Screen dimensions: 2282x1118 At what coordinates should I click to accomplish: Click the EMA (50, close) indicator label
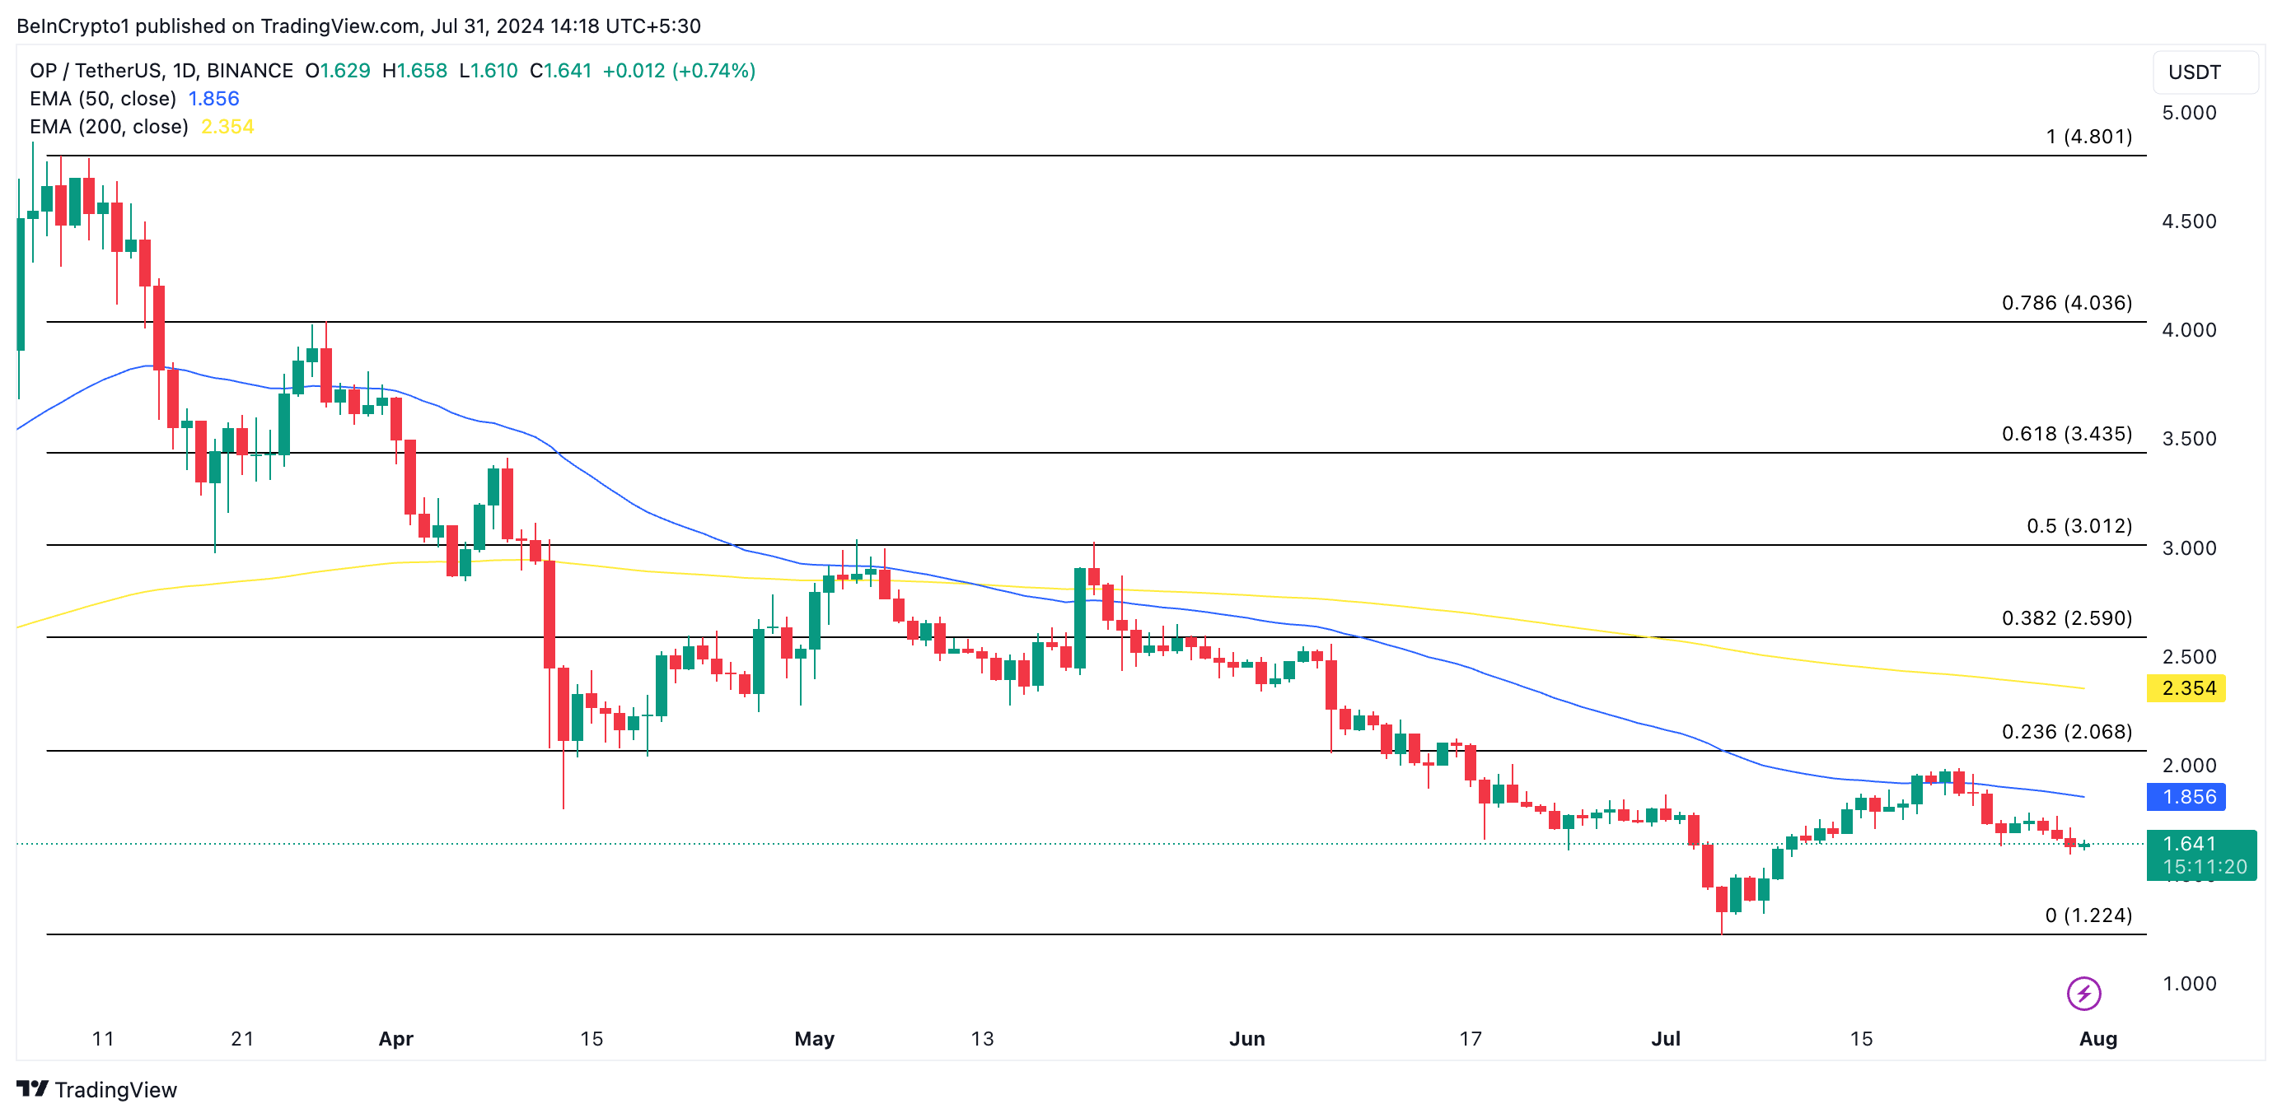point(103,98)
